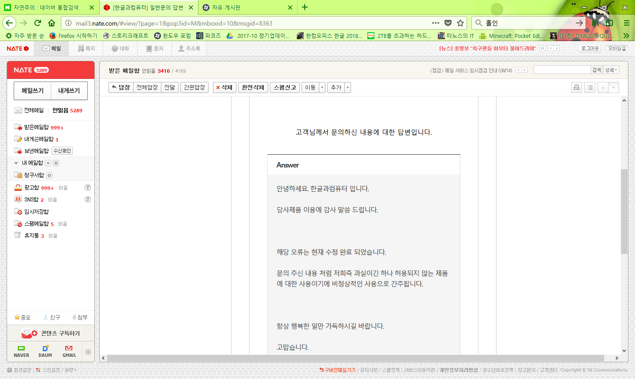Open the 문자 top tab
Viewport: 635px width, 379px height.
(x=155, y=48)
